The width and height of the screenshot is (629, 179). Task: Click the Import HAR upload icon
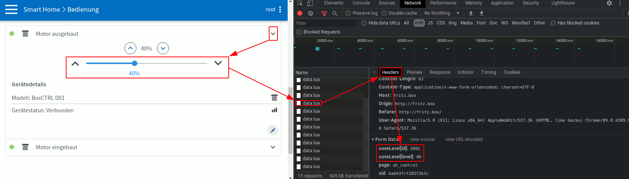pyautogui.click(x=471, y=13)
